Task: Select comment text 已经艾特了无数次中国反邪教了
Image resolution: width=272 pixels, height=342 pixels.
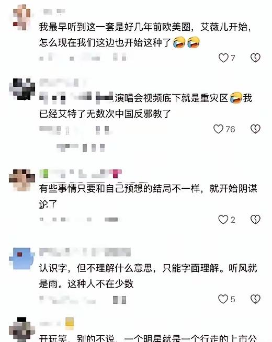Action: click(105, 113)
